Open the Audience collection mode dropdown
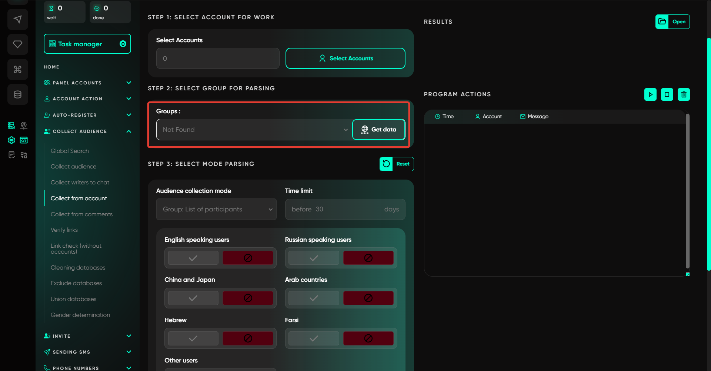The image size is (711, 371). click(x=216, y=209)
